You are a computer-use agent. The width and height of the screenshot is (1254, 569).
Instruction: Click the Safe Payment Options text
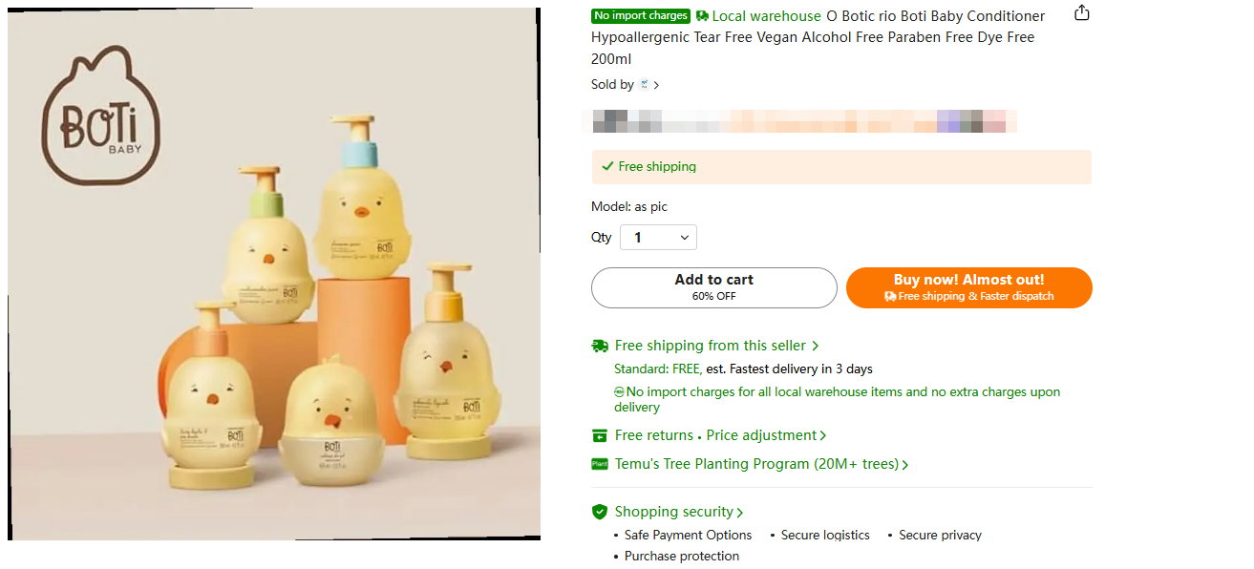(688, 535)
